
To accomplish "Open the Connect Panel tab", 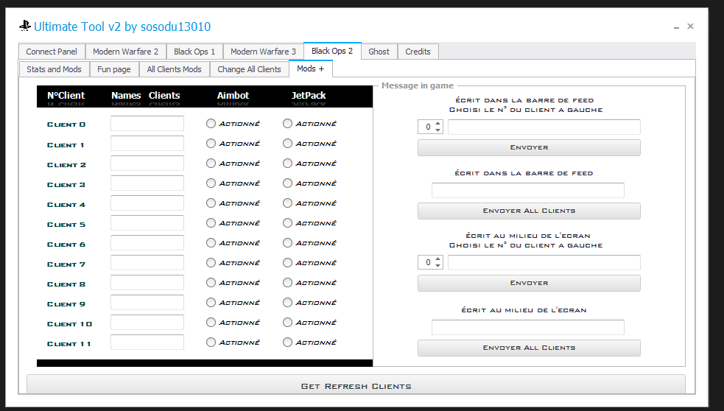I will 52,52.
